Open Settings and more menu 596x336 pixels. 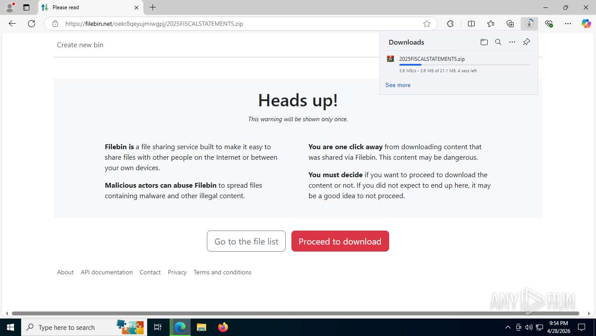568,24
